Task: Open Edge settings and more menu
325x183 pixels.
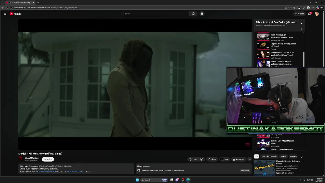Action: pos(313,8)
